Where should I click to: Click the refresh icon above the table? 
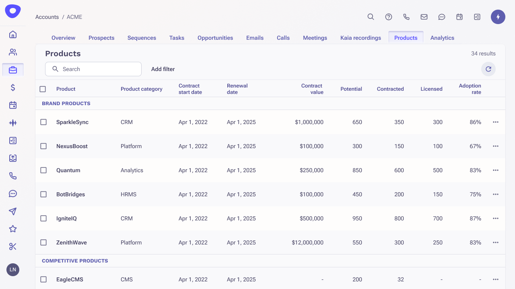488,69
